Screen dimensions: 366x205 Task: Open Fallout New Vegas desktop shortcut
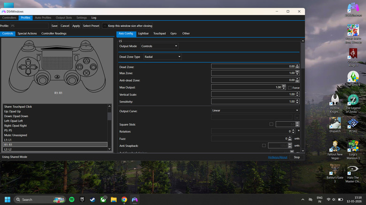click(335, 150)
